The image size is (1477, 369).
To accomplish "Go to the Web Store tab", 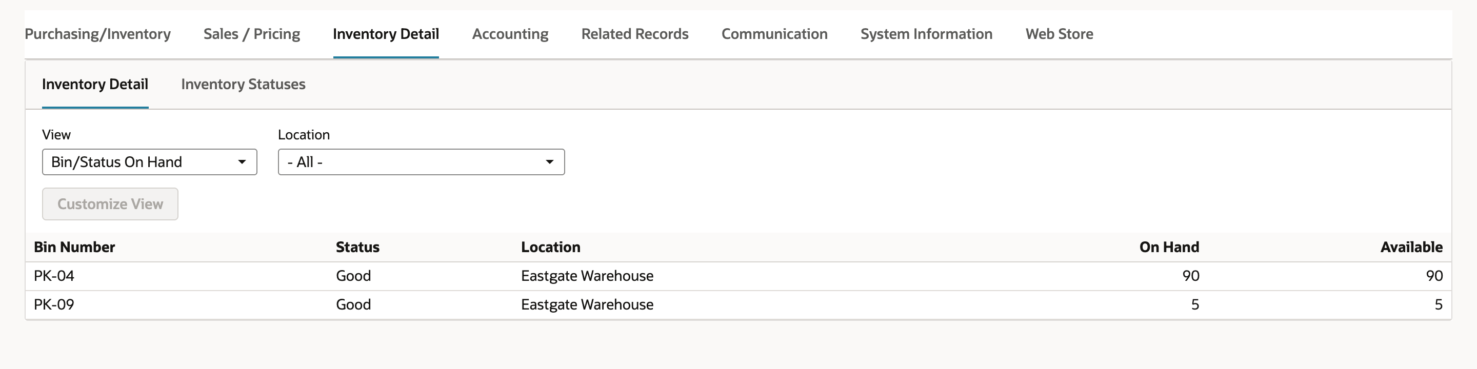I will pyautogui.click(x=1059, y=34).
